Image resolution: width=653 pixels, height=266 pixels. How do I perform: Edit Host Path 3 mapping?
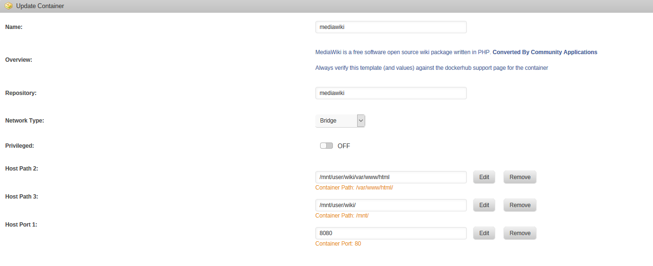click(484, 205)
